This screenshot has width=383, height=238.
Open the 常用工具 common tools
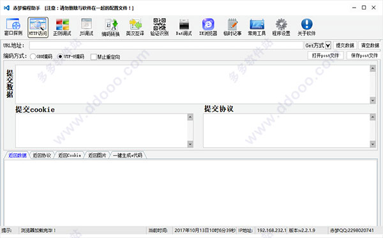tap(257, 27)
